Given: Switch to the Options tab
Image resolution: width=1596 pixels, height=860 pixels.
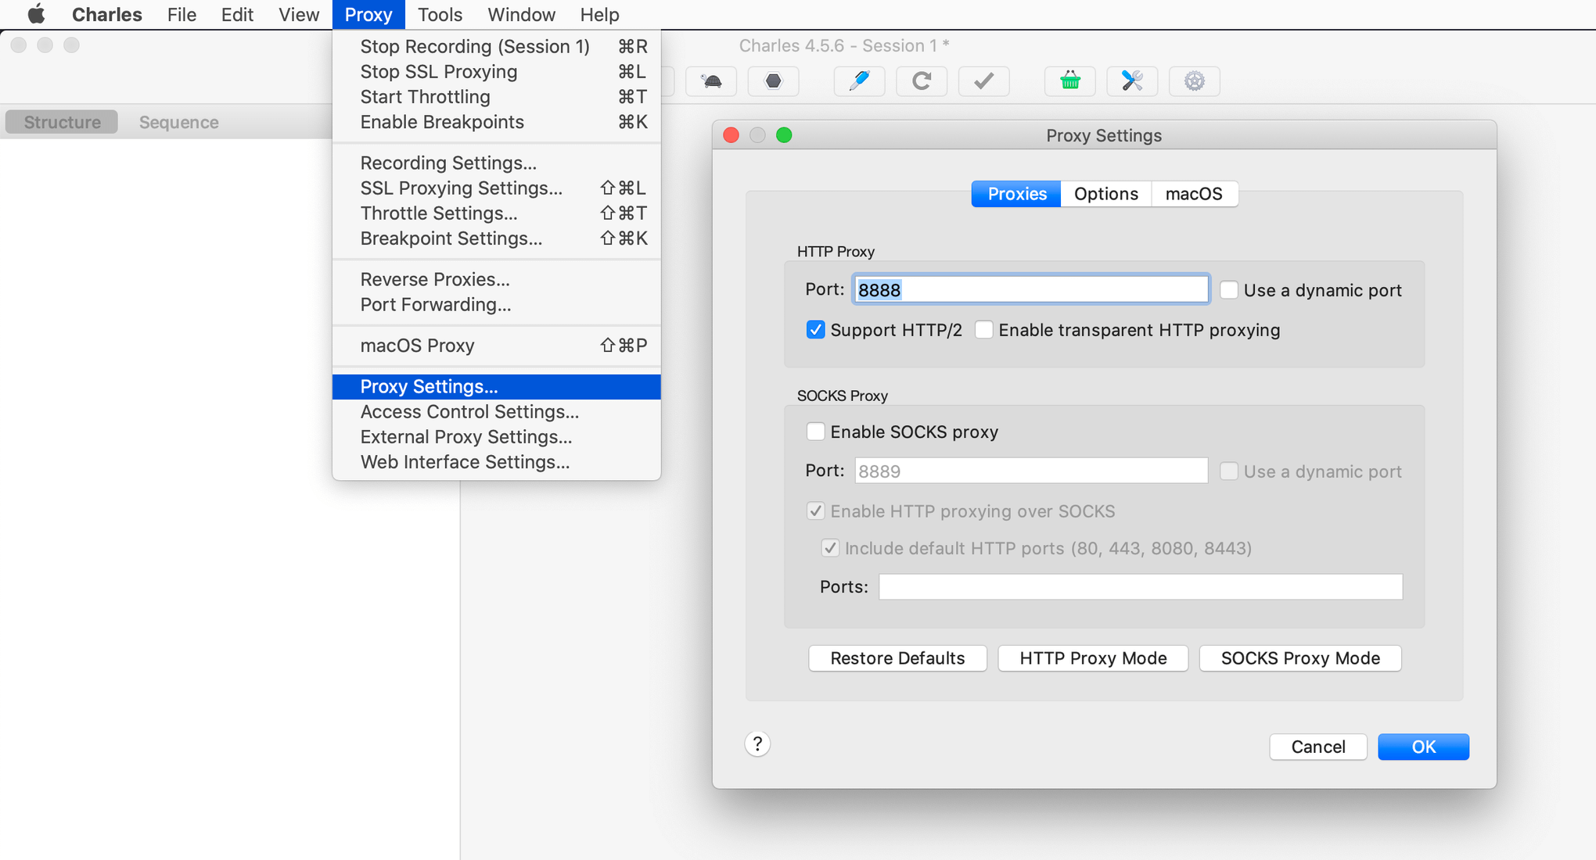Looking at the screenshot, I should [x=1105, y=194].
